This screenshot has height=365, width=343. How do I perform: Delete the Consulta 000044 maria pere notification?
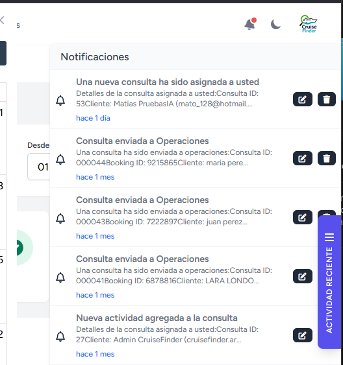pyautogui.click(x=327, y=158)
